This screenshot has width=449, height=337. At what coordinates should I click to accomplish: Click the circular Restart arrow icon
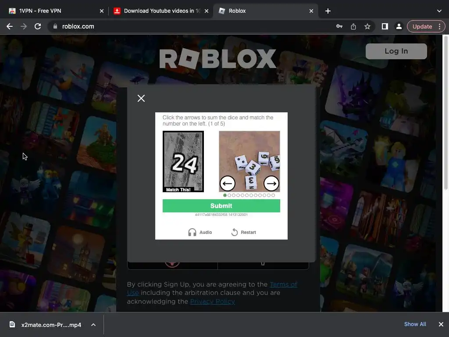click(235, 232)
